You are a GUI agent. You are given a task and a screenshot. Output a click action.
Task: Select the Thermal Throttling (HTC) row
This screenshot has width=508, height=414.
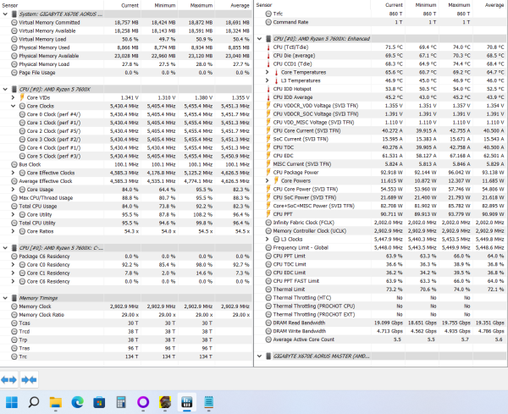(381, 298)
